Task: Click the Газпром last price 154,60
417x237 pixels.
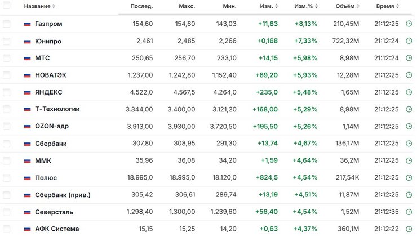Action: [141, 24]
